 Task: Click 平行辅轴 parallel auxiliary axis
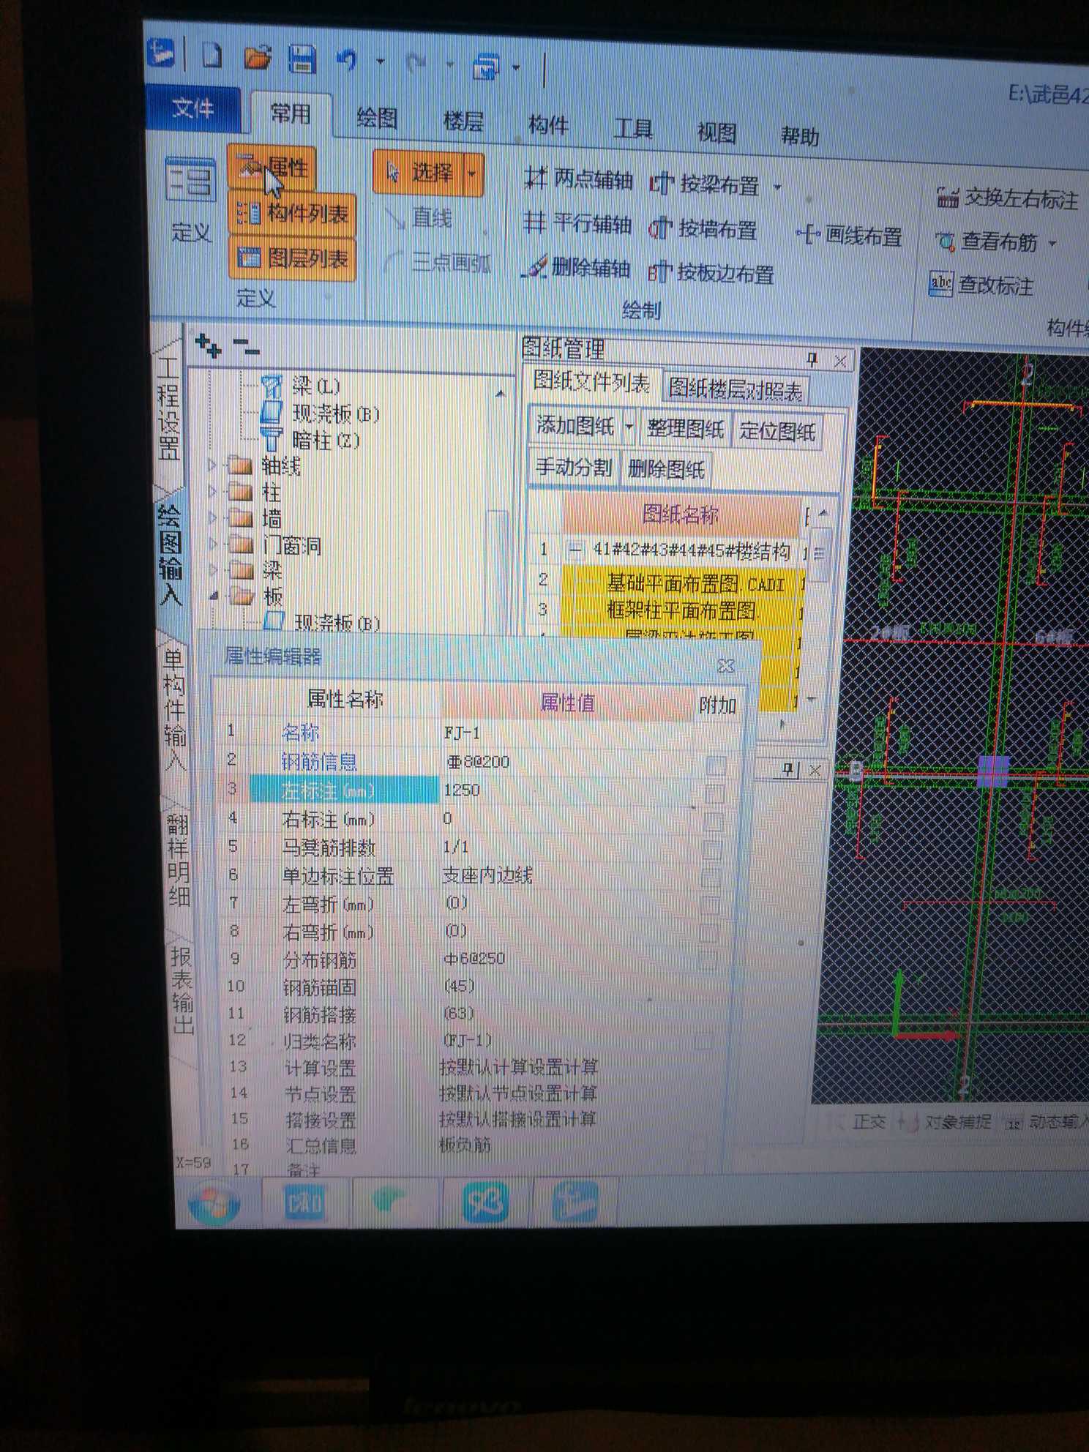click(577, 224)
